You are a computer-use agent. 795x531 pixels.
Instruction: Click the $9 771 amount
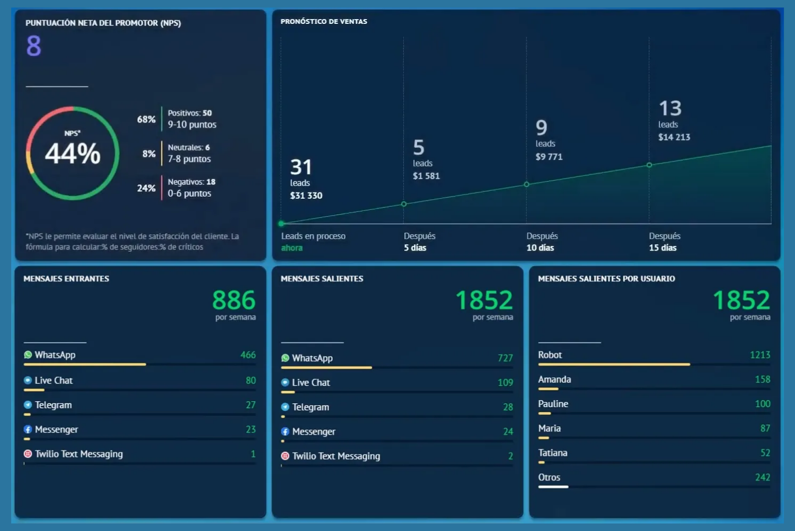pos(549,157)
